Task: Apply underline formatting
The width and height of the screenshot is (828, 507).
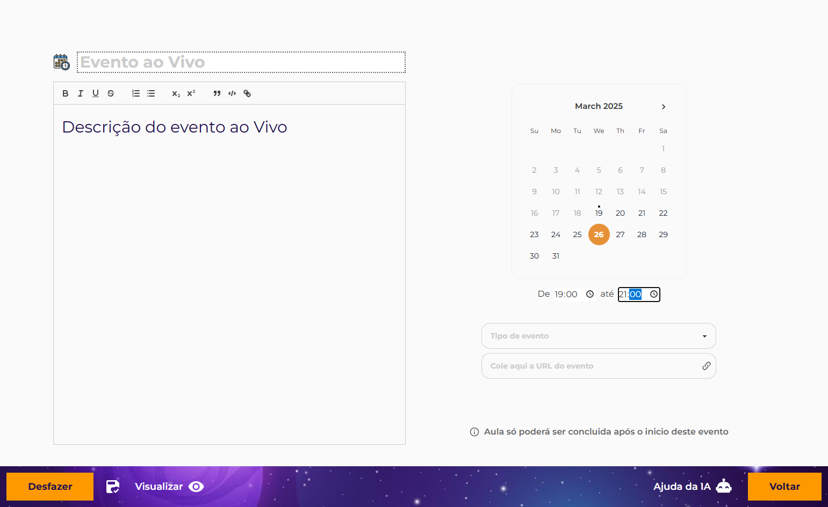Action: [x=96, y=93]
